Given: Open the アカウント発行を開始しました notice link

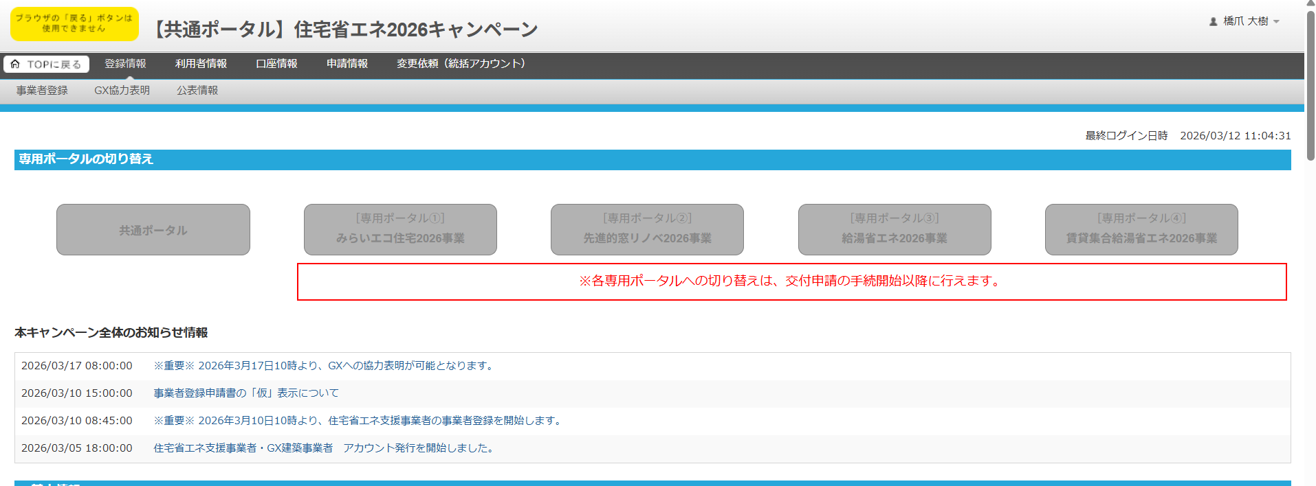Looking at the screenshot, I should (324, 448).
